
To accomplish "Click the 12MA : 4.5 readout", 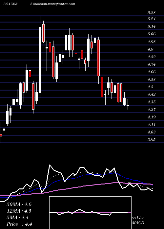I will click(19, 211).
